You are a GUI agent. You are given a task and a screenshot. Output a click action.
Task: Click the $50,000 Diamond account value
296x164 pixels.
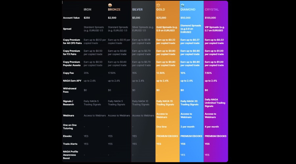click(x=185, y=18)
